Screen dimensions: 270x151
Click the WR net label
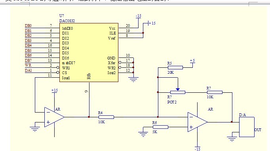click(x=28, y=65)
